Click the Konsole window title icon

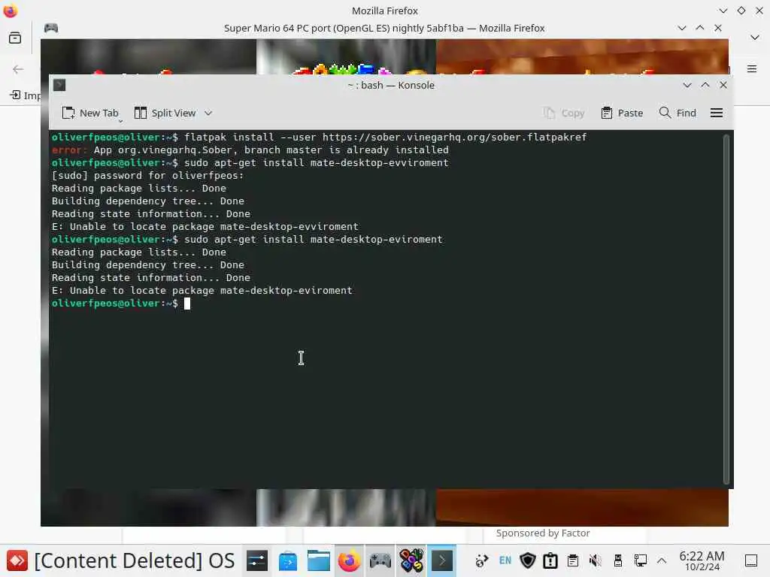[59, 85]
